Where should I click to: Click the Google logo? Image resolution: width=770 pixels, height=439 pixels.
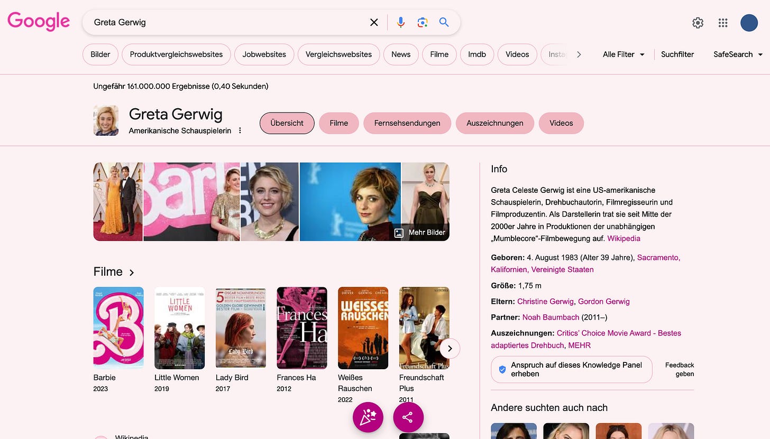tap(39, 22)
